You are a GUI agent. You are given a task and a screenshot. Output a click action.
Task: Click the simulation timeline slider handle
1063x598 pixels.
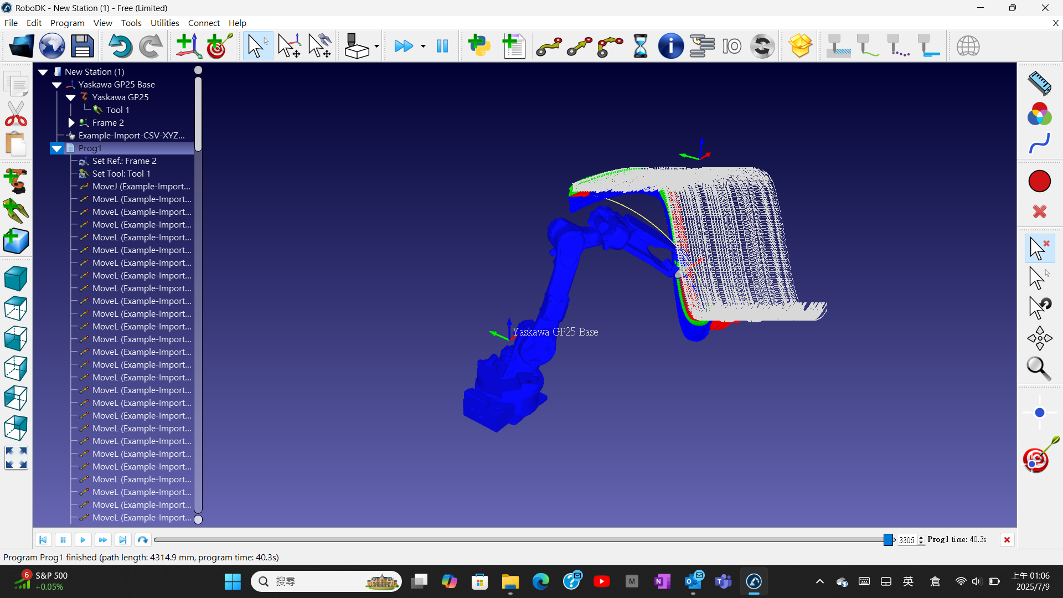click(888, 540)
